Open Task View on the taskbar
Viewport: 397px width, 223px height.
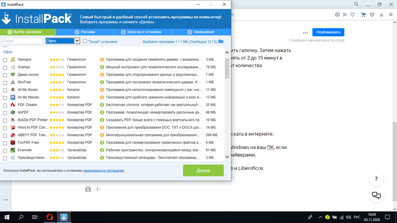35,217
